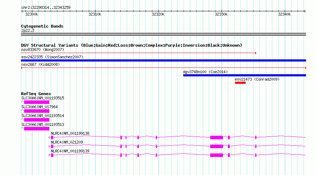Click the esv21473 (Conrad2009) label
The width and height of the screenshot is (316, 175).
pyautogui.click(x=257, y=79)
